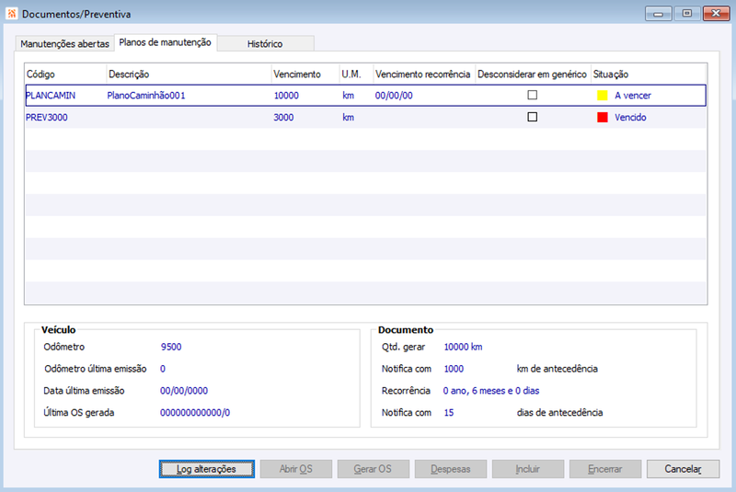The image size is (736, 492).
Task: Tick the checkbox in PLANCAMIN row
Action: pyautogui.click(x=533, y=96)
